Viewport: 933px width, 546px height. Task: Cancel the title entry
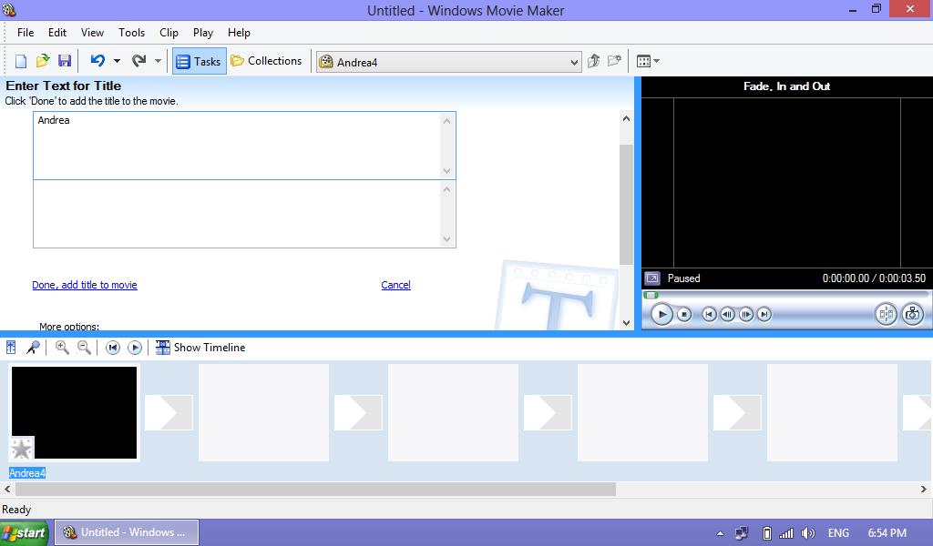tap(395, 285)
